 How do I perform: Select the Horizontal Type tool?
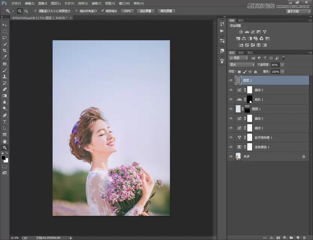click(5, 122)
